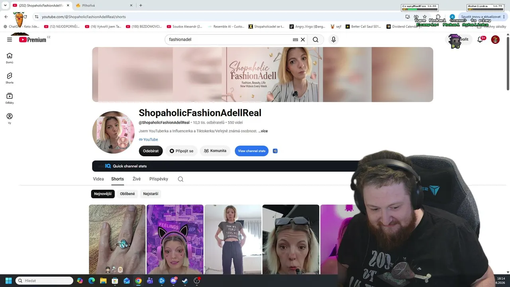
Task: Open the short with sunglasses on head
Action: (291, 239)
